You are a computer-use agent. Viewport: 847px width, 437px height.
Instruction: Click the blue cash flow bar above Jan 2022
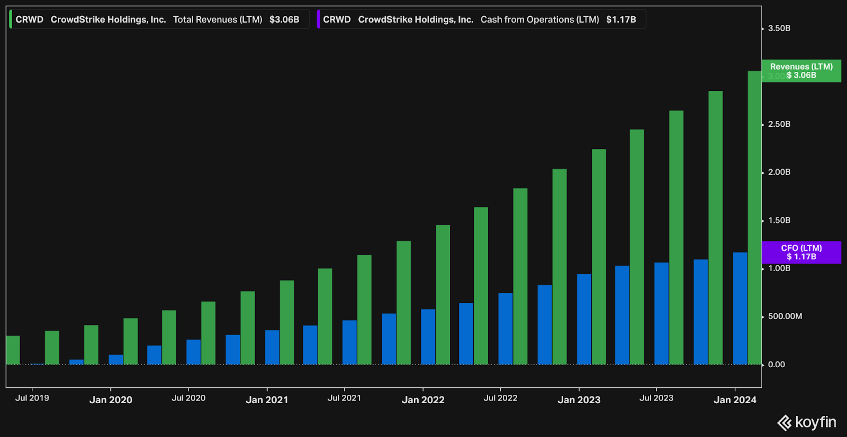[x=428, y=337]
